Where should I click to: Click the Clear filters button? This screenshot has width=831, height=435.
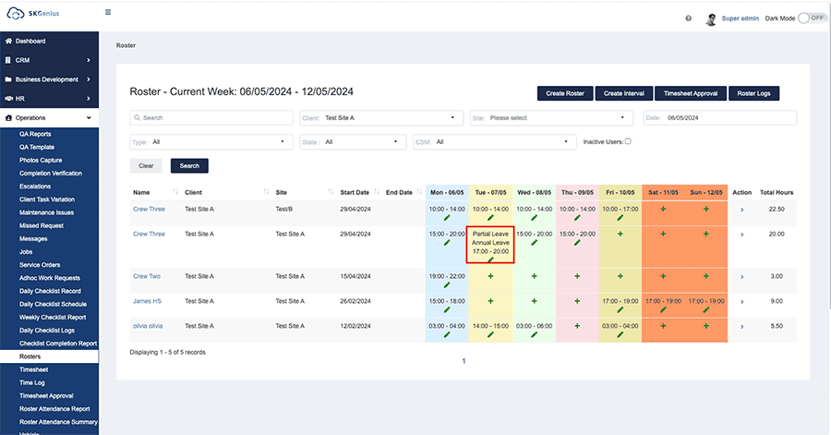click(x=146, y=166)
